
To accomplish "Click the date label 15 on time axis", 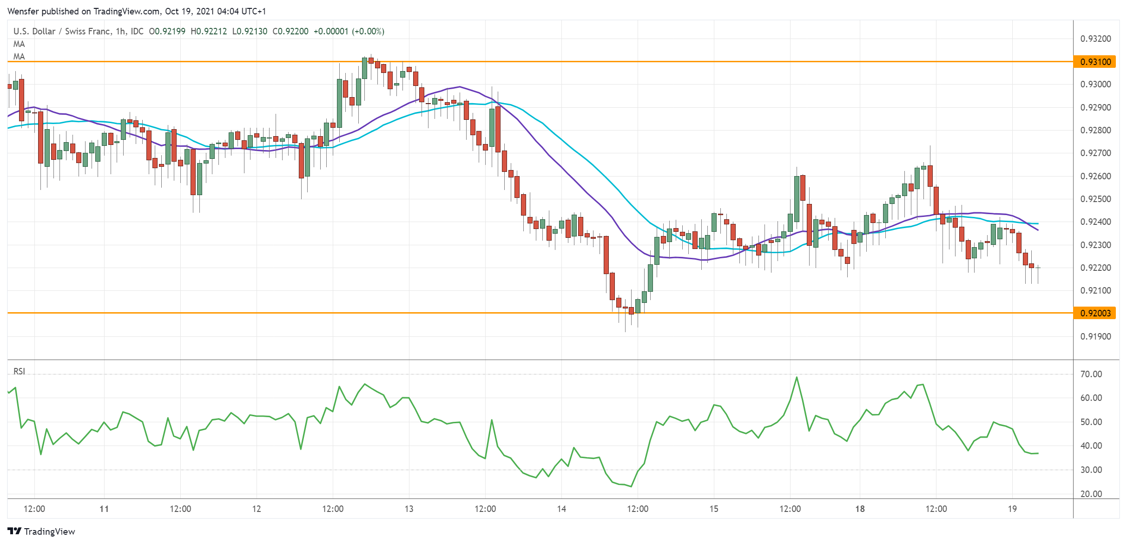I will tap(714, 509).
